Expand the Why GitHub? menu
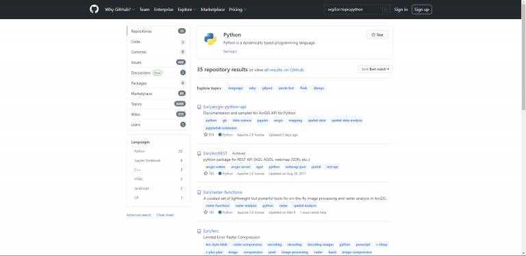This screenshot has width=526, height=256. (120, 10)
